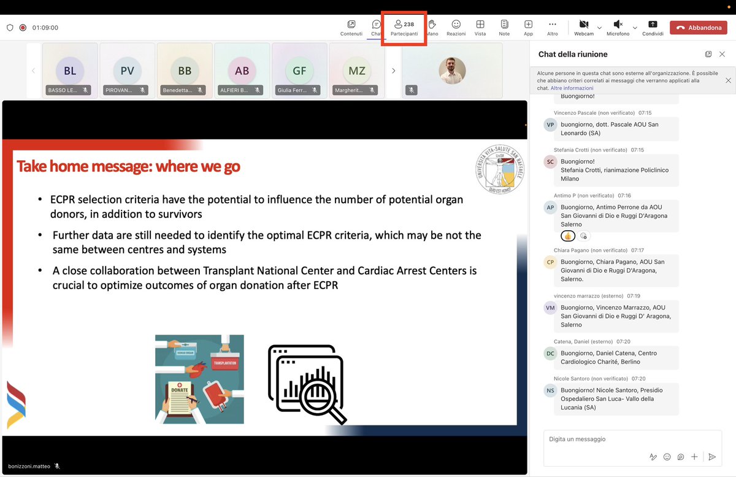Open the text formatting options icon

pyautogui.click(x=653, y=457)
